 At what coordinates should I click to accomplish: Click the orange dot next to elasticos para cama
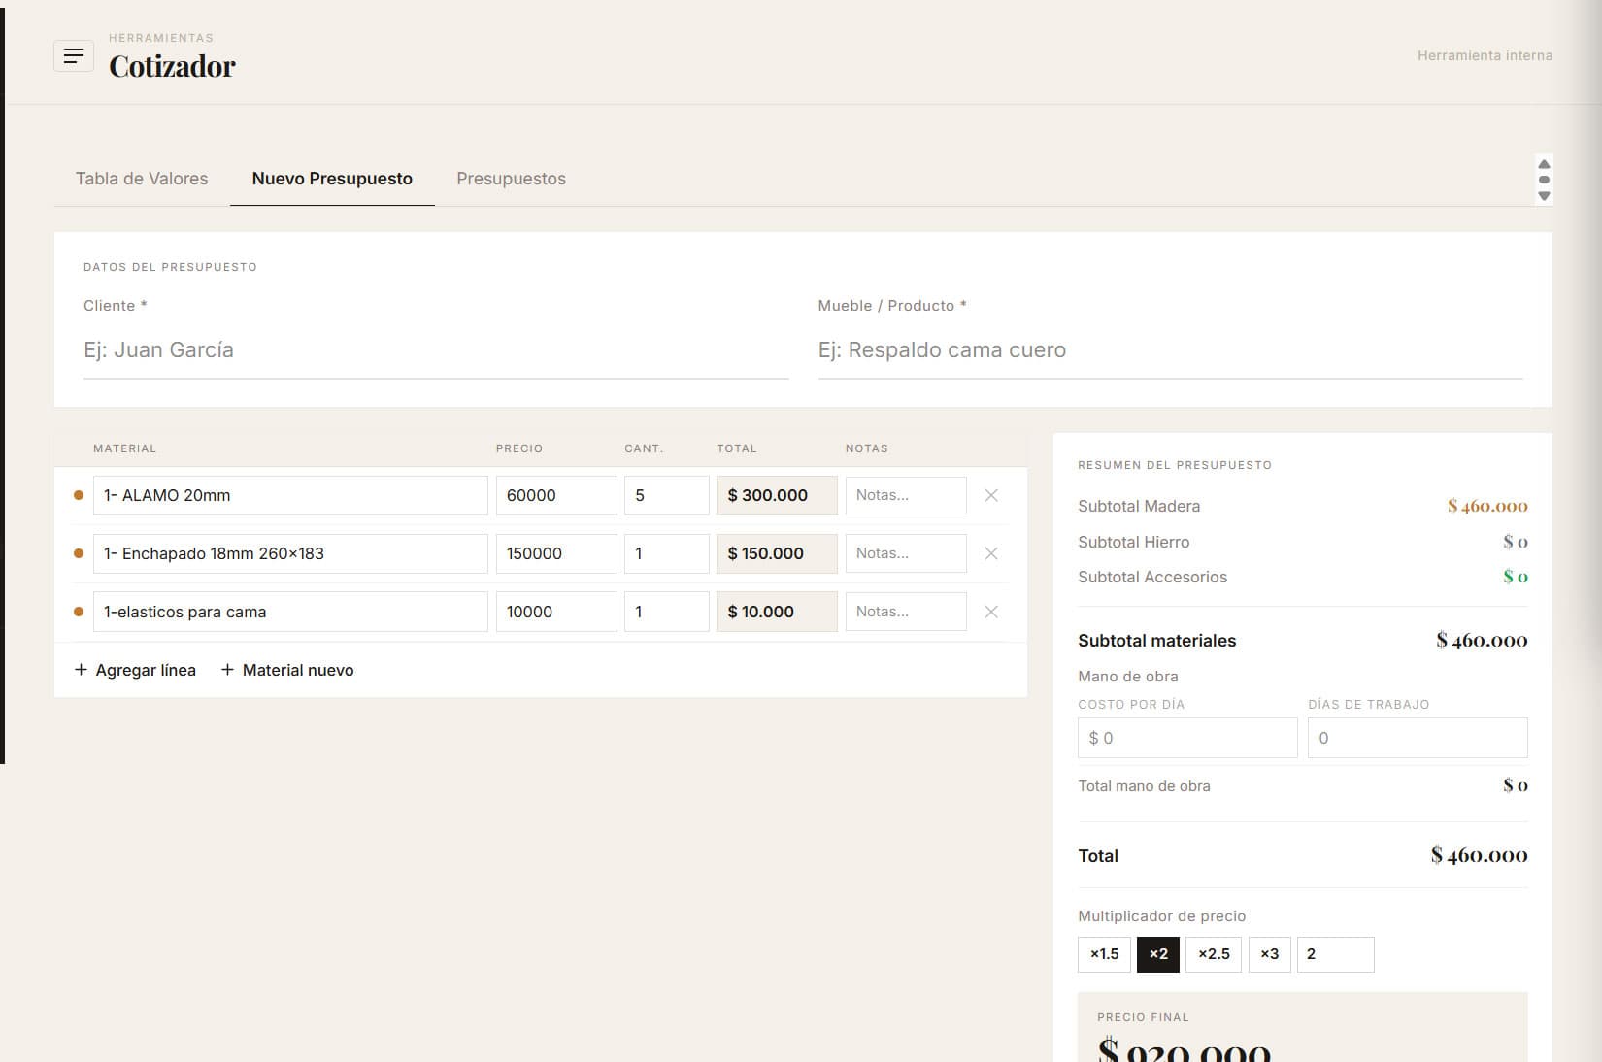click(79, 612)
